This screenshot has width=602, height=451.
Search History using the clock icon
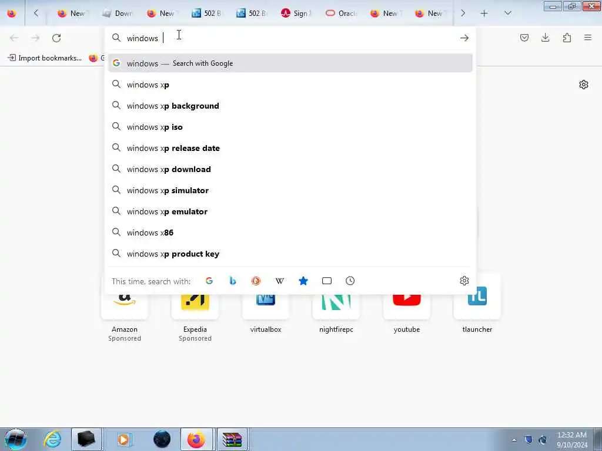click(350, 281)
